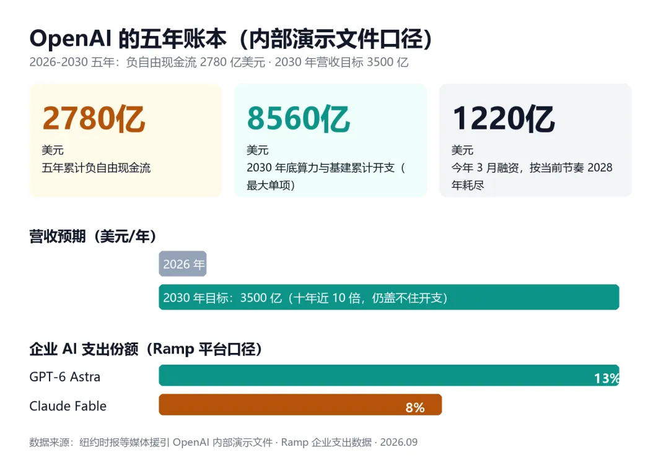Click the 8560亿 teal figure
Screen dimensions: 669x460
299,118
